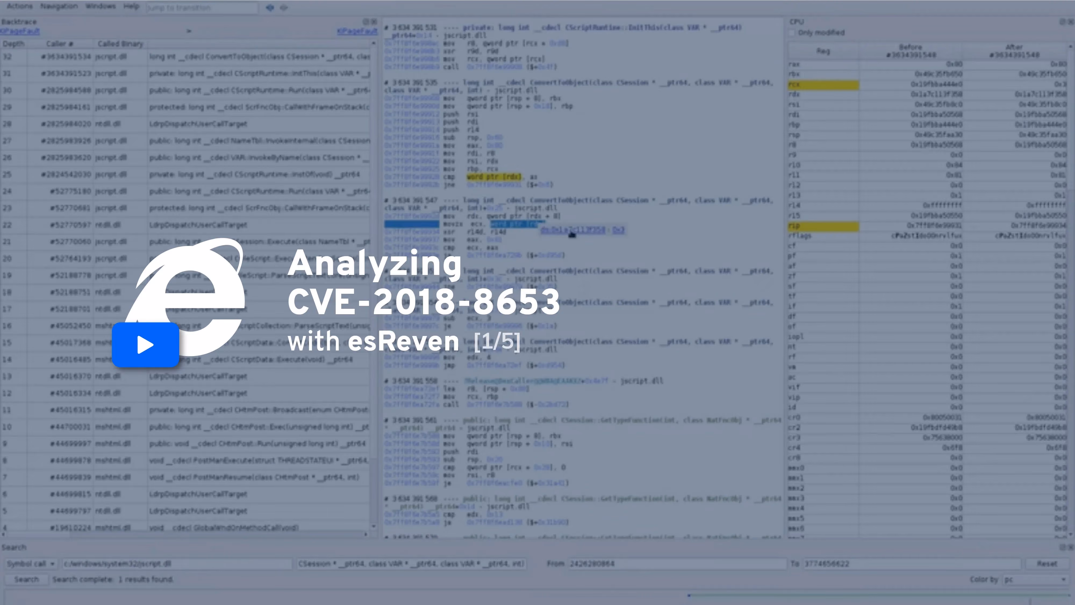Click the Jump to transition input field
This screenshot has height=605, width=1075.
click(x=202, y=8)
